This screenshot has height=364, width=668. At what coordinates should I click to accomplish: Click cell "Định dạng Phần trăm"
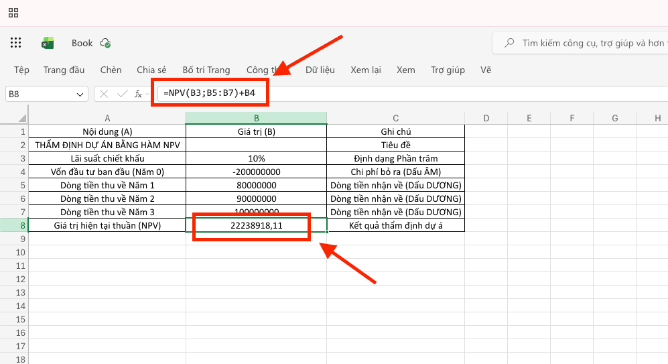tap(396, 159)
